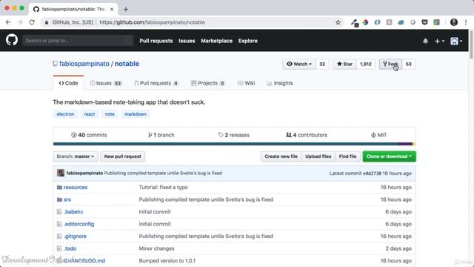Viewport: 474px width, 267px height.
Task: Click the site lock security icon
Action: 47,22
